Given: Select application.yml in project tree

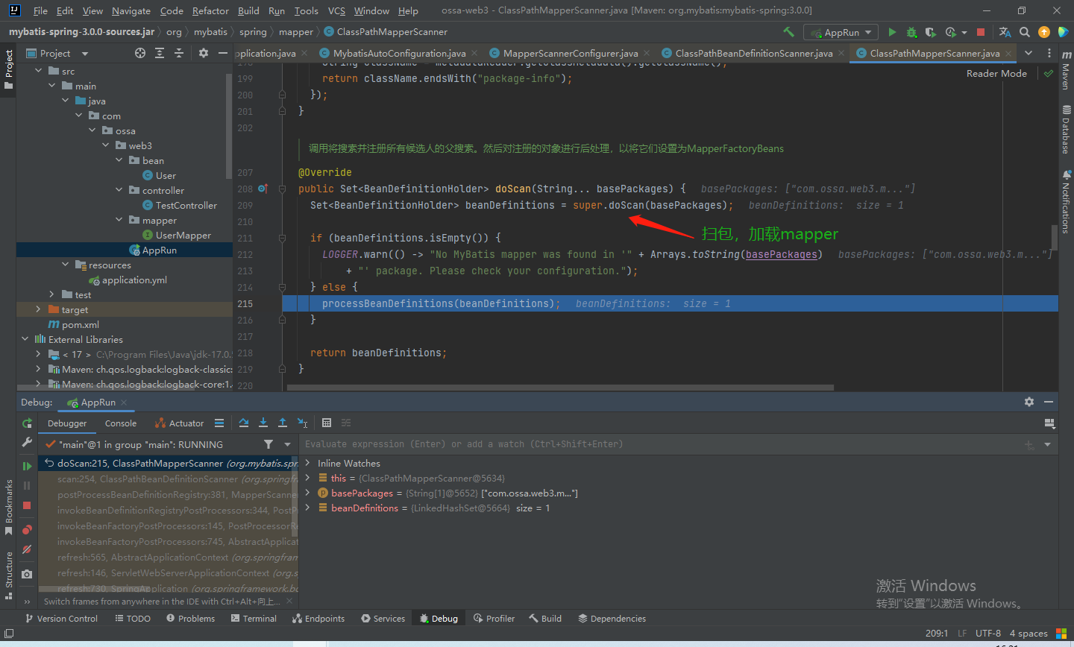Looking at the screenshot, I should tap(134, 280).
